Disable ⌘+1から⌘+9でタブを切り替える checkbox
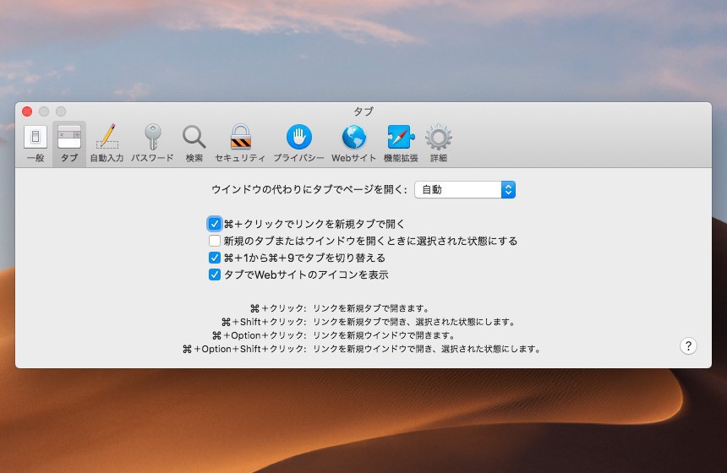Screen dimensions: 727x473 click(215, 258)
